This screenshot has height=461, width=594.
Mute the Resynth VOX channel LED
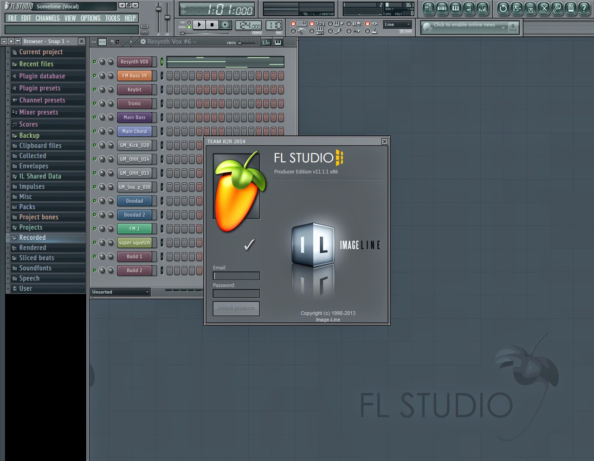[x=94, y=62]
